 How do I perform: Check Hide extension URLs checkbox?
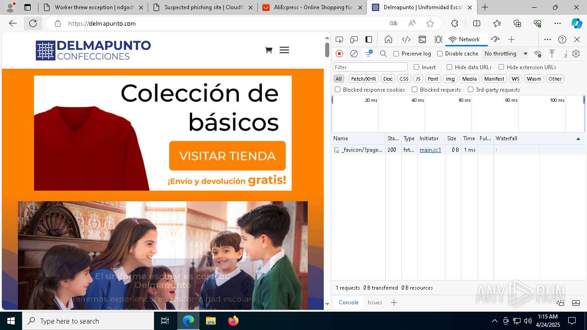pyautogui.click(x=501, y=67)
